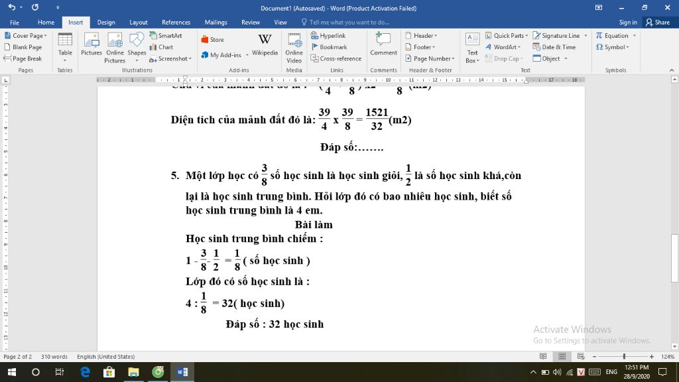Screen dimensions: 679x382
Task: Open Customize Quick Access Toolbar arrow
Action: (58, 8)
